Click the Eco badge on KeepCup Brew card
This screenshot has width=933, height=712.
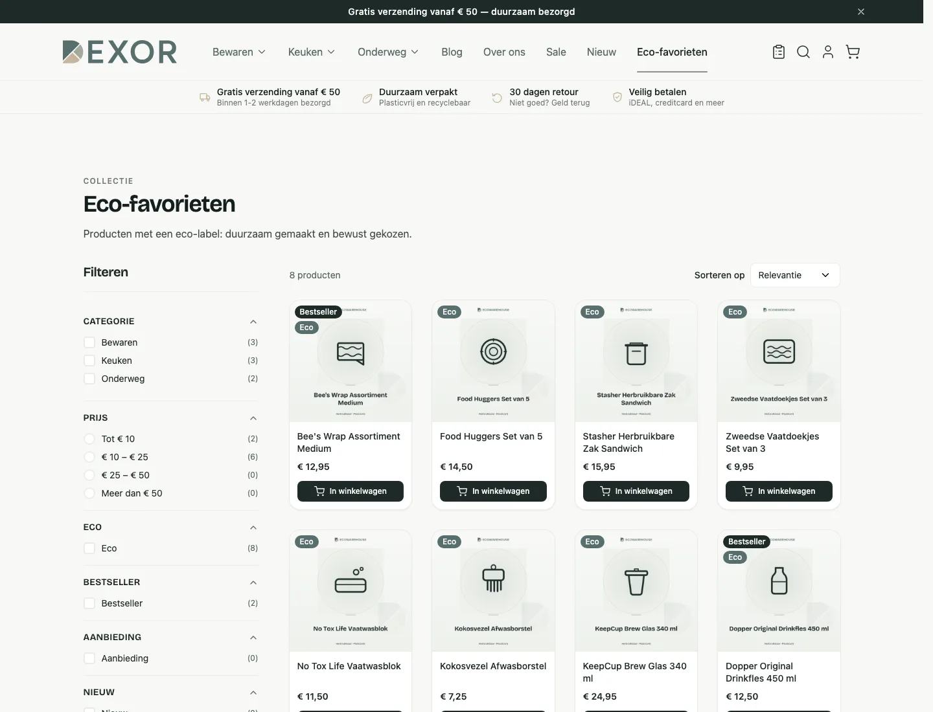[592, 542]
